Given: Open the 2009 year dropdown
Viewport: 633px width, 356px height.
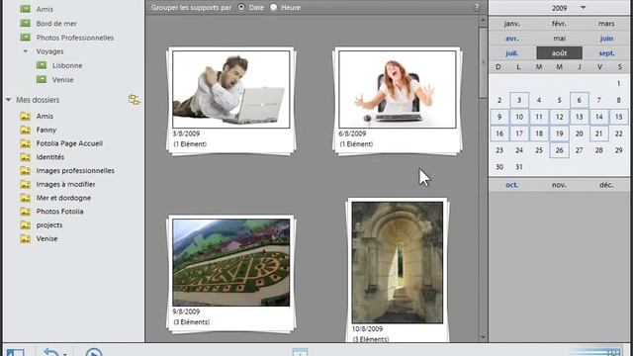Looking at the screenshot, I should point(583,8).
